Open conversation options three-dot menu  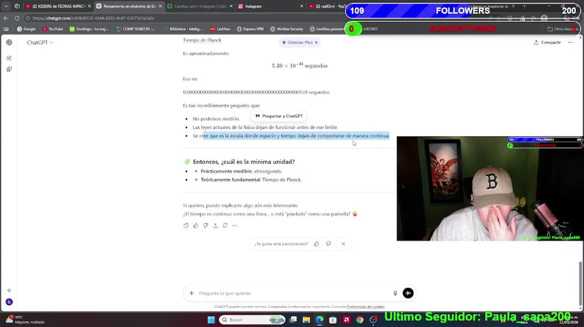(570, 42)
